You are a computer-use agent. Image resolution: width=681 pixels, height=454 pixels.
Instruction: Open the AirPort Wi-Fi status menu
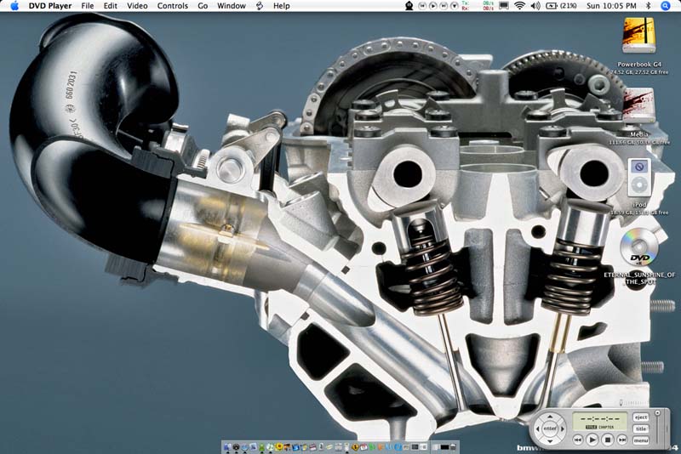[x=519, y=6]
